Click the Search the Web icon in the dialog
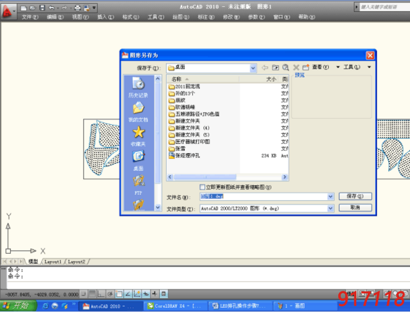 (286, 68)
